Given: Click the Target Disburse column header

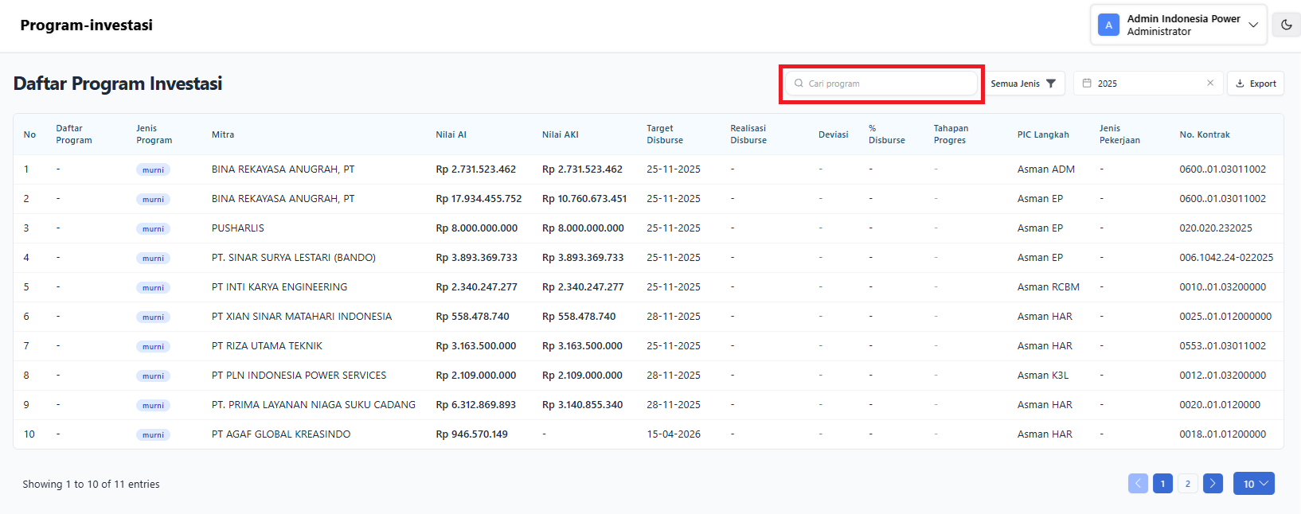Looking at the screenshot, I should (x=665, y=134).
